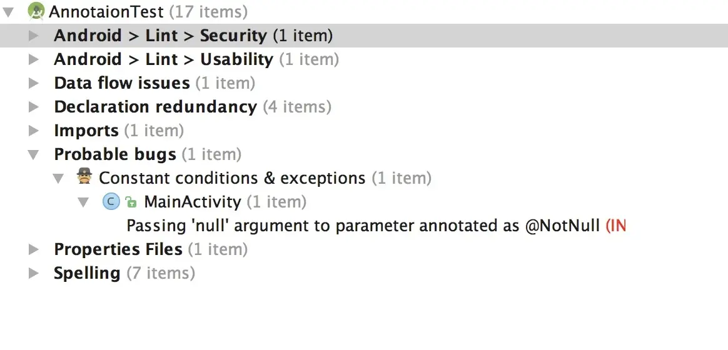Expand the Android Lint Usability arrow
The width and height of the screenshot is (728, 350).
point(34,59)
